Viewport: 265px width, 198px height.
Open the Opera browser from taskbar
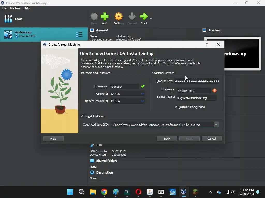click(x=138, y=192)
